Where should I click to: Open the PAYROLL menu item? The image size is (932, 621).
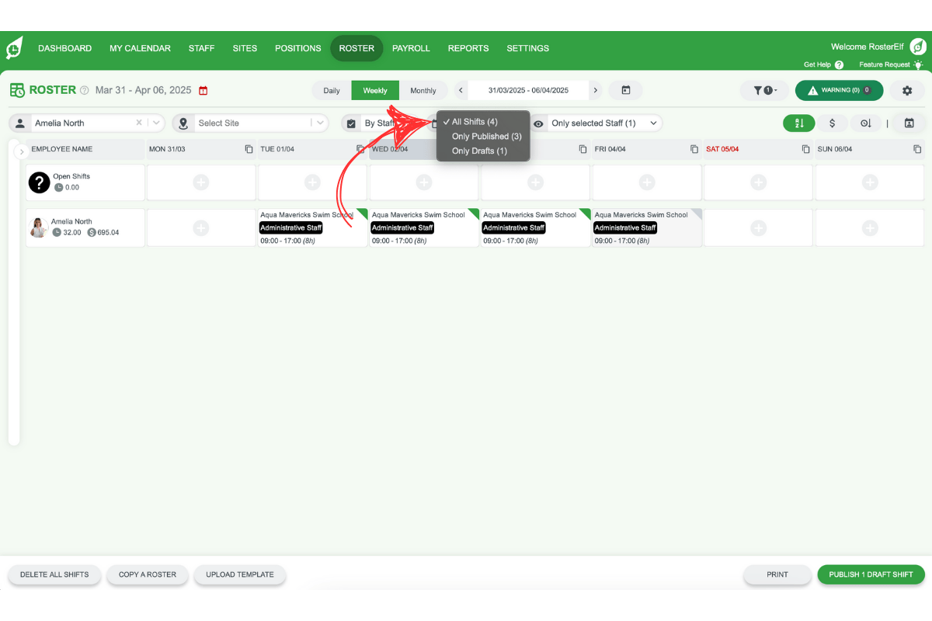pyautogui.click(x=411, y=48)
